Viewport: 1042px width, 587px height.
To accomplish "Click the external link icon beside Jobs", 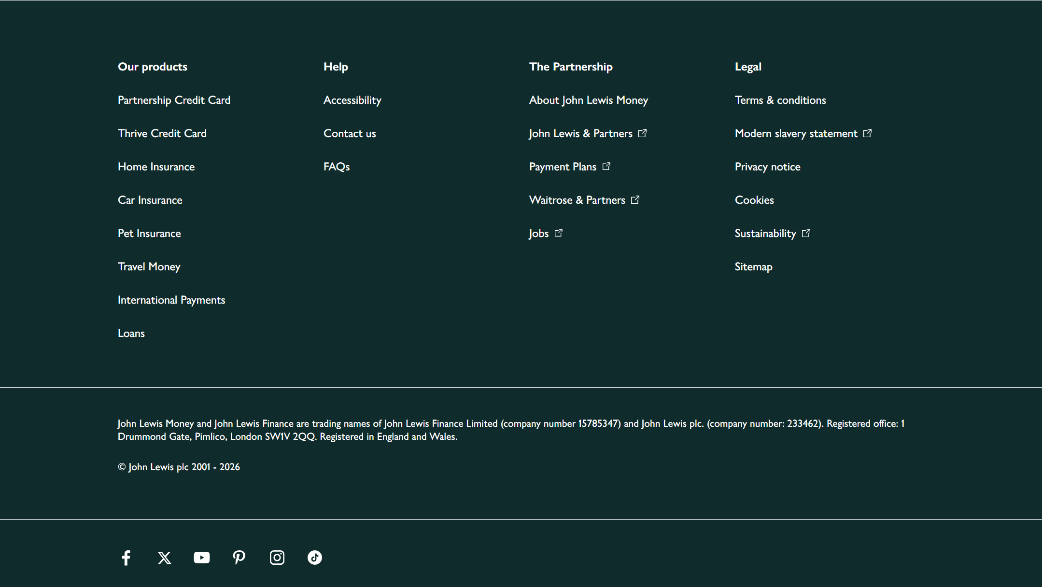I will (559, 233).
